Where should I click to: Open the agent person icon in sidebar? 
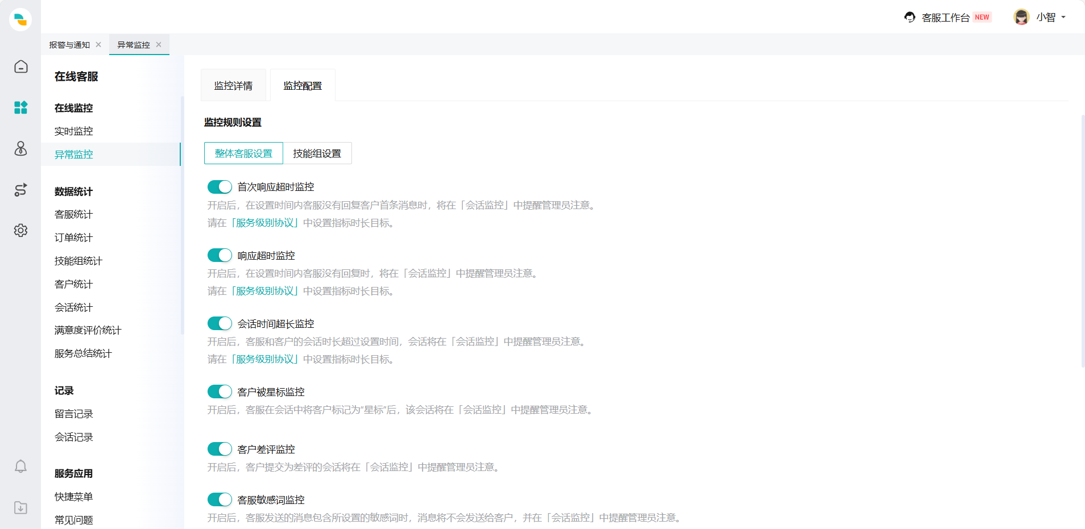20,149
